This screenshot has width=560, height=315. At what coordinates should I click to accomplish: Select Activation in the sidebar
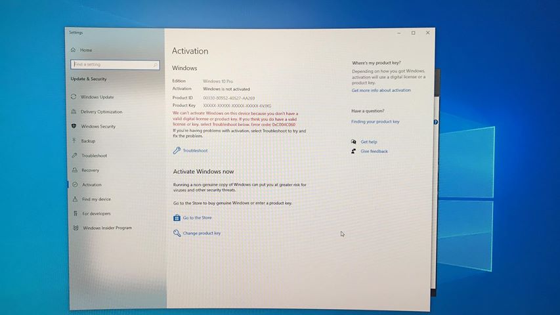92,184
